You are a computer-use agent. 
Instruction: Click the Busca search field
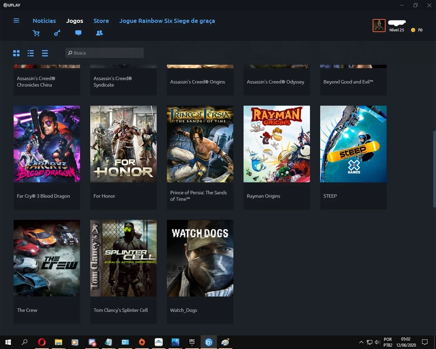[x=105, y=53]
